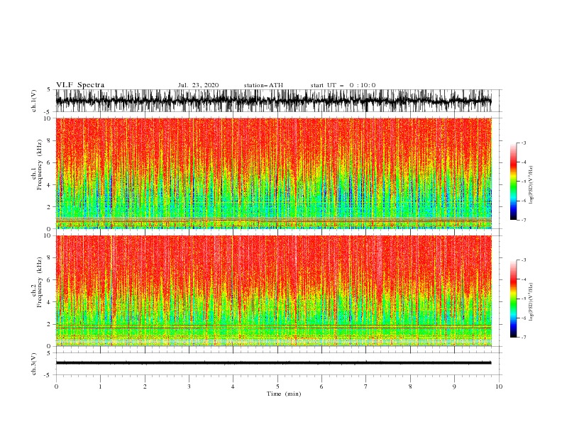Click the ch.1(V) waveform axis label
Viewport: 562px width, 434px height.
coord(34,101)
